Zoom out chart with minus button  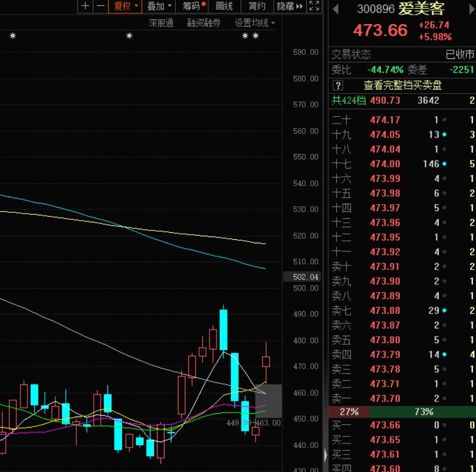coord(100,6)
